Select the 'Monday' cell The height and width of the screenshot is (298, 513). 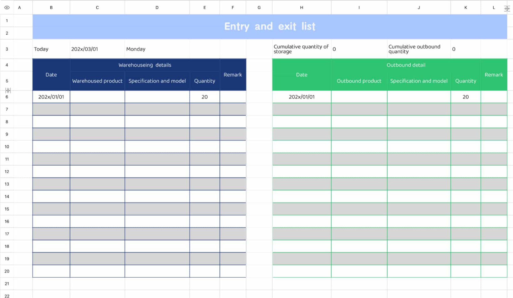pyautogui.click(x=157, y=49)
